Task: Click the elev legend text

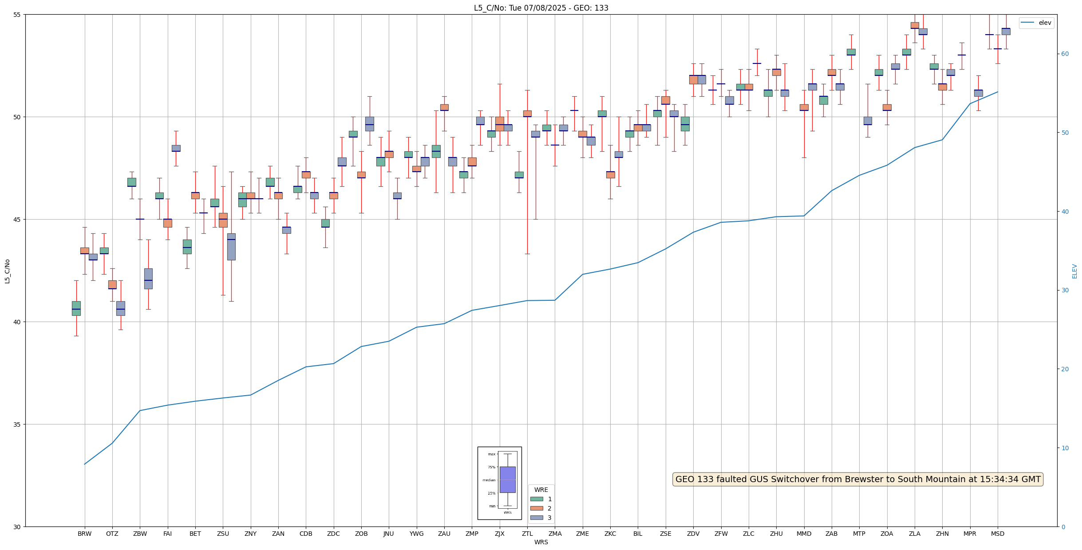Action: pos(1045,23)
